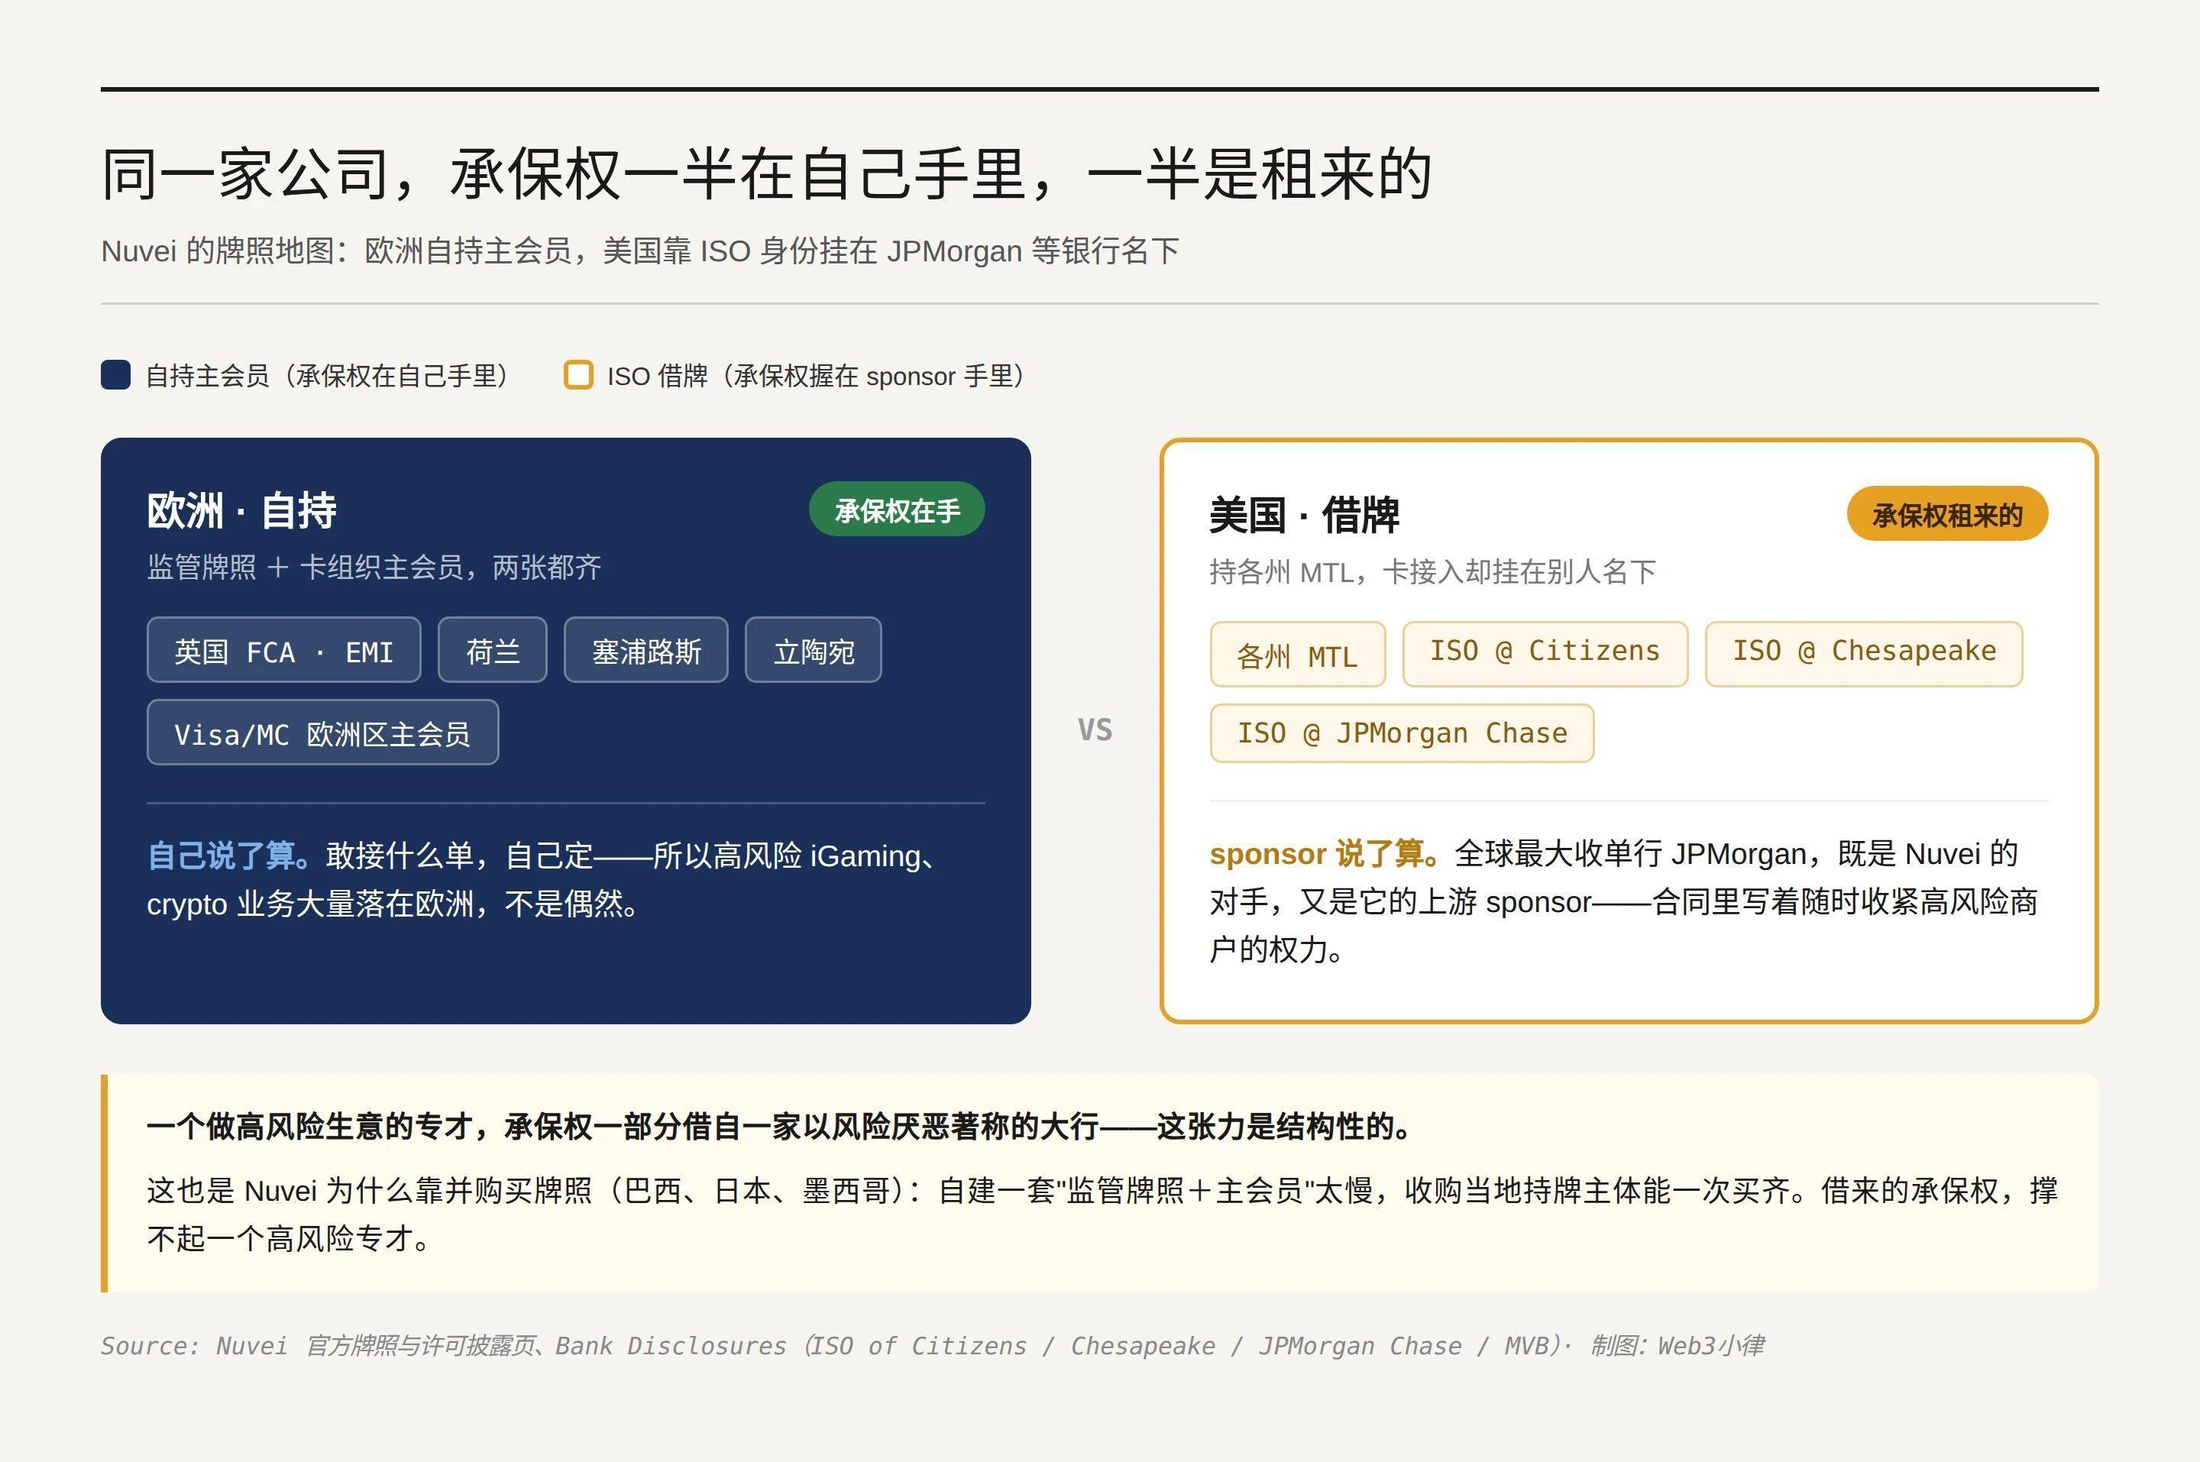Image resolution: width=2200 pixels, height=1462 pixels.
Task: Select the 立陶宛 tag
Action: click(x=813, y=650)
